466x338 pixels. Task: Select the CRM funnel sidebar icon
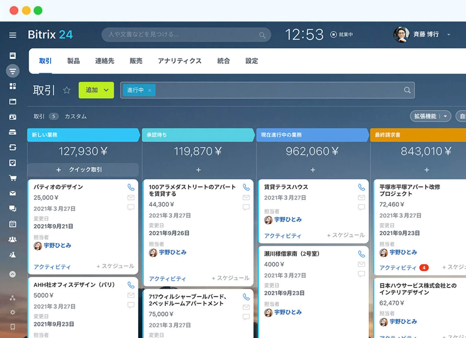(13, 71)
